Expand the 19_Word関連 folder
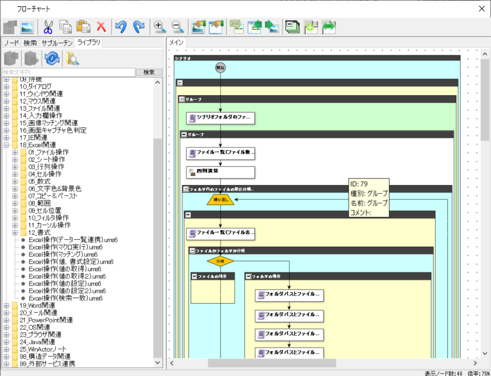The width and height of the screenshot is (491, 376). [x=7, y=305]
